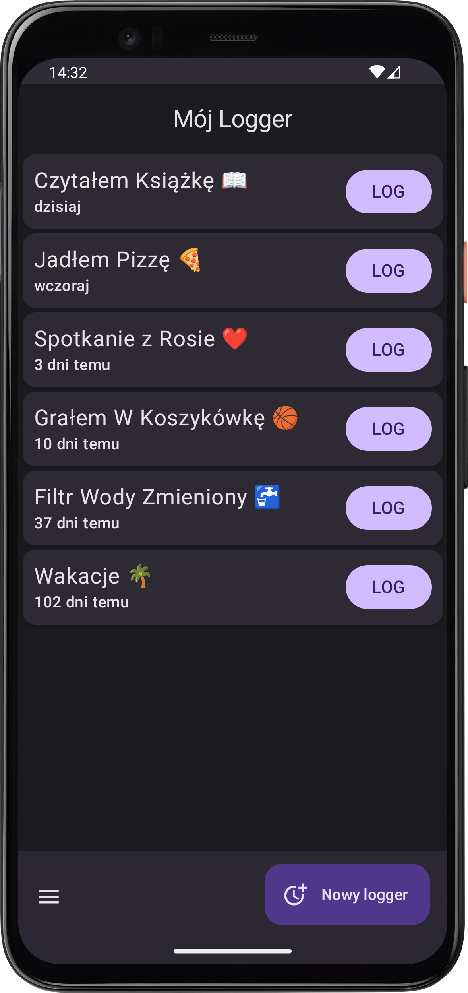Select the '37 dni temu' label

pos(77,523)
